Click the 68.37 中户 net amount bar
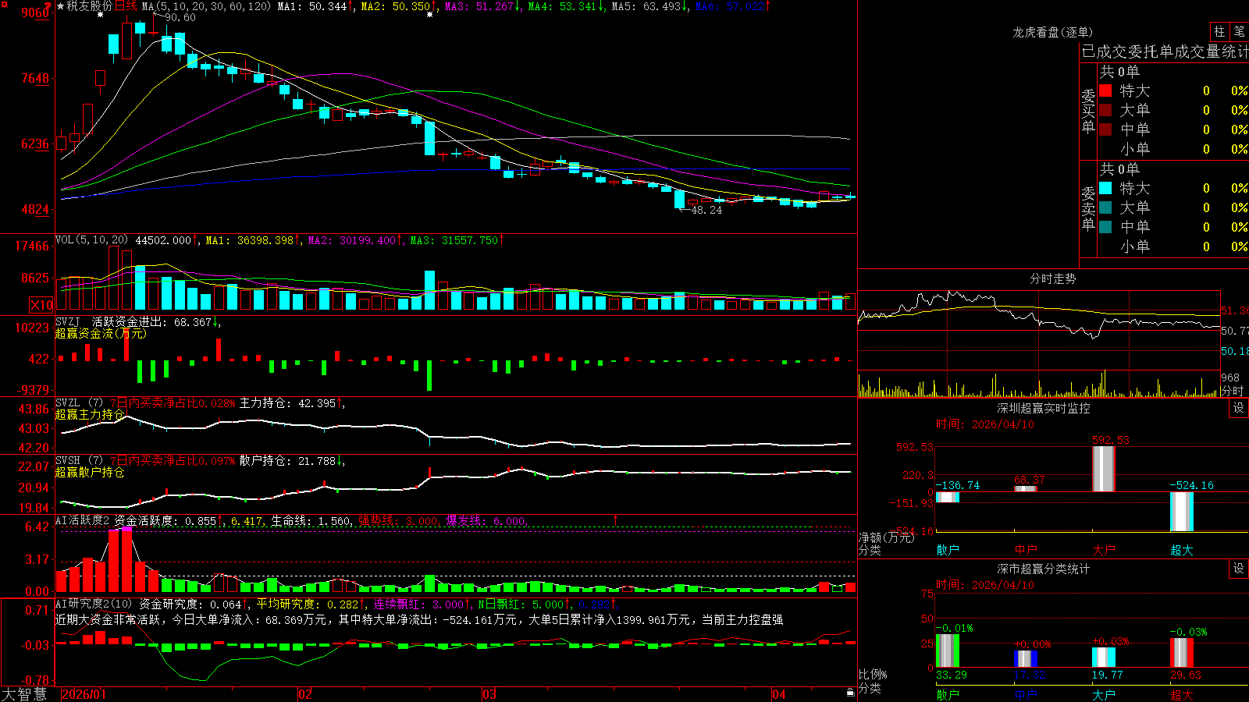This screenshot has height=702, width=1249. [x=1026, y=488]
